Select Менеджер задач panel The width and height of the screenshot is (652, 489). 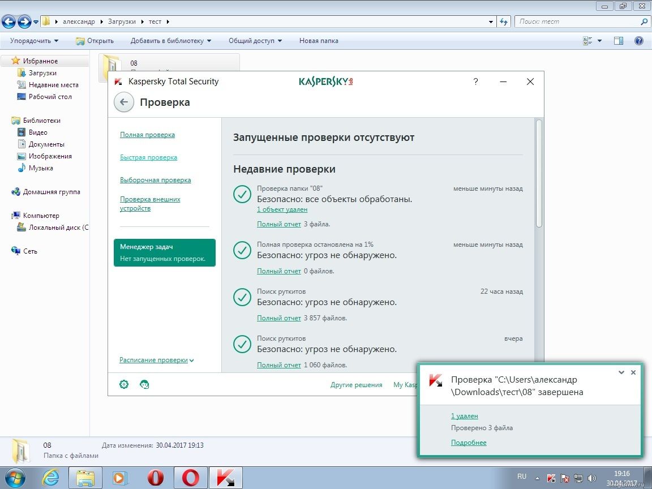165,252
